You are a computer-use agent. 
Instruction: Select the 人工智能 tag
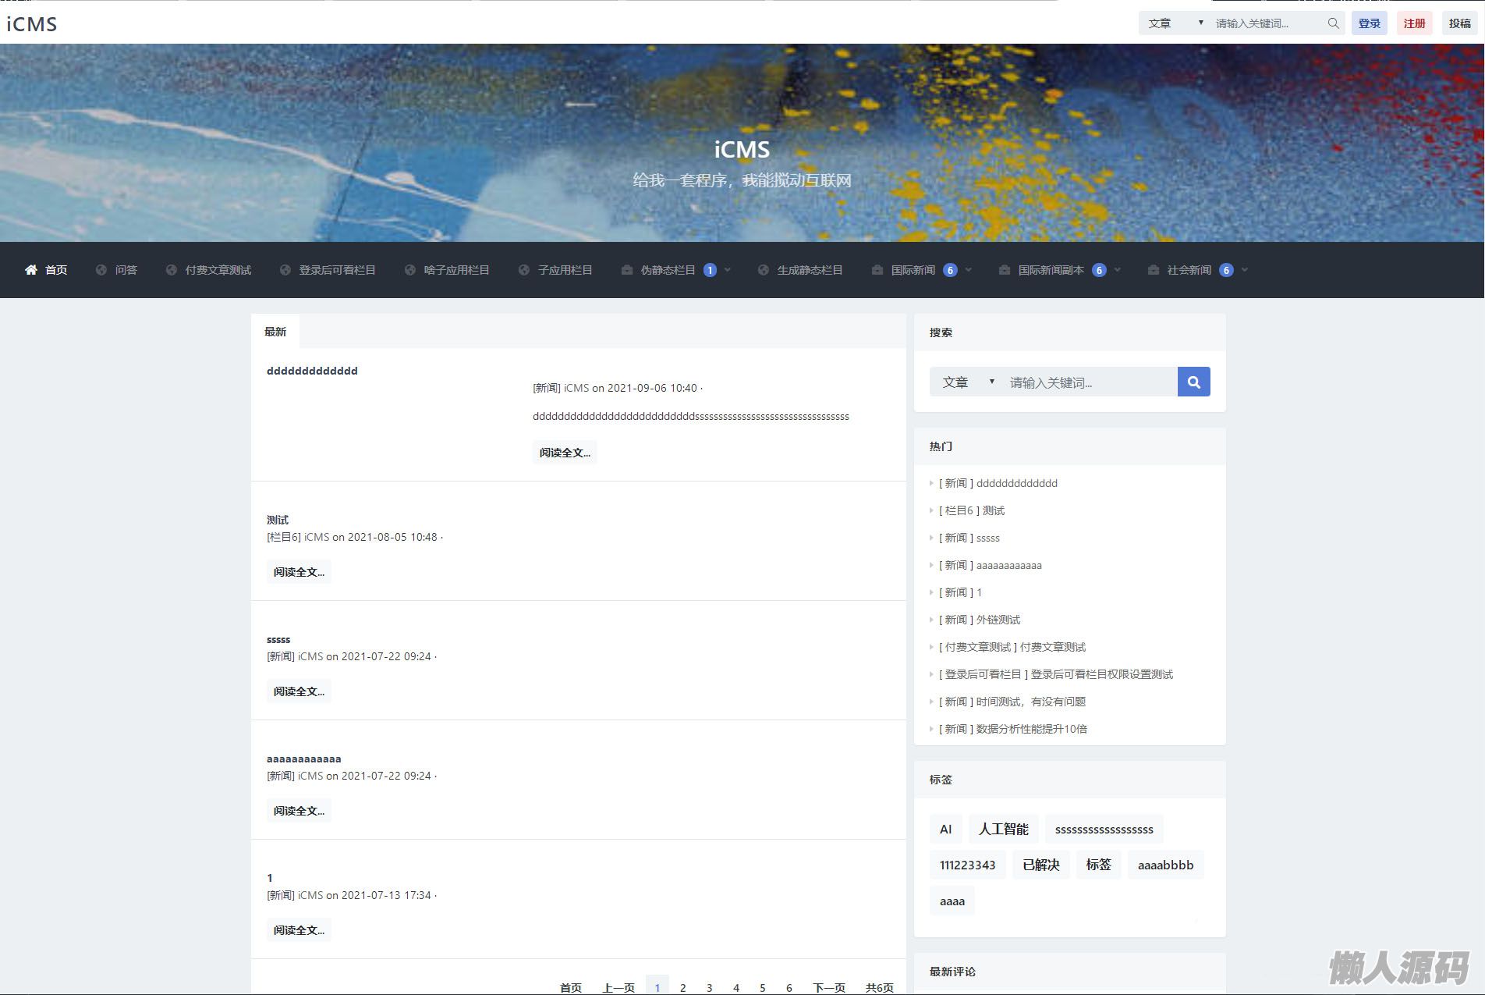(1003, 829)
